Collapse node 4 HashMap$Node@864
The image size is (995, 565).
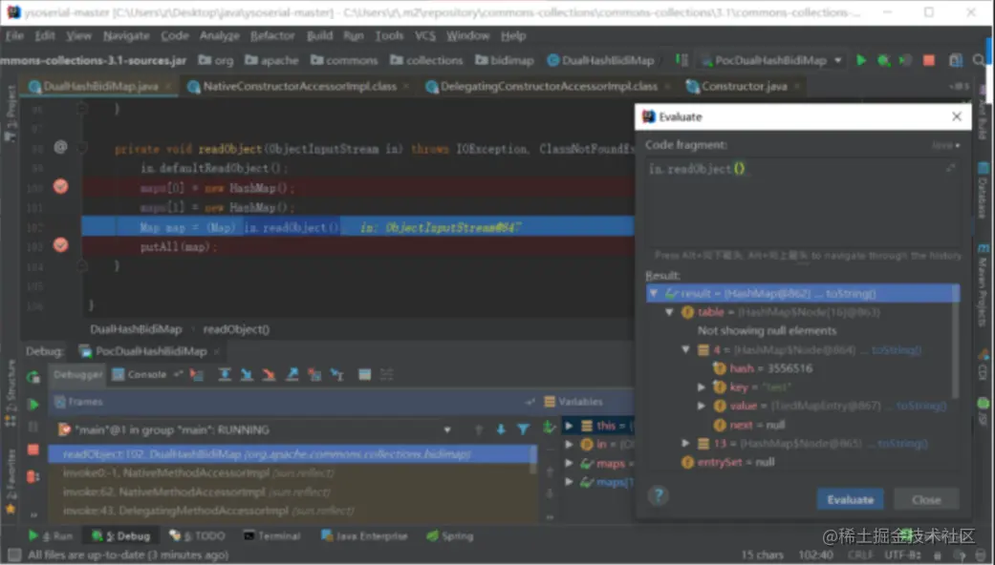(x=685, y=349)
